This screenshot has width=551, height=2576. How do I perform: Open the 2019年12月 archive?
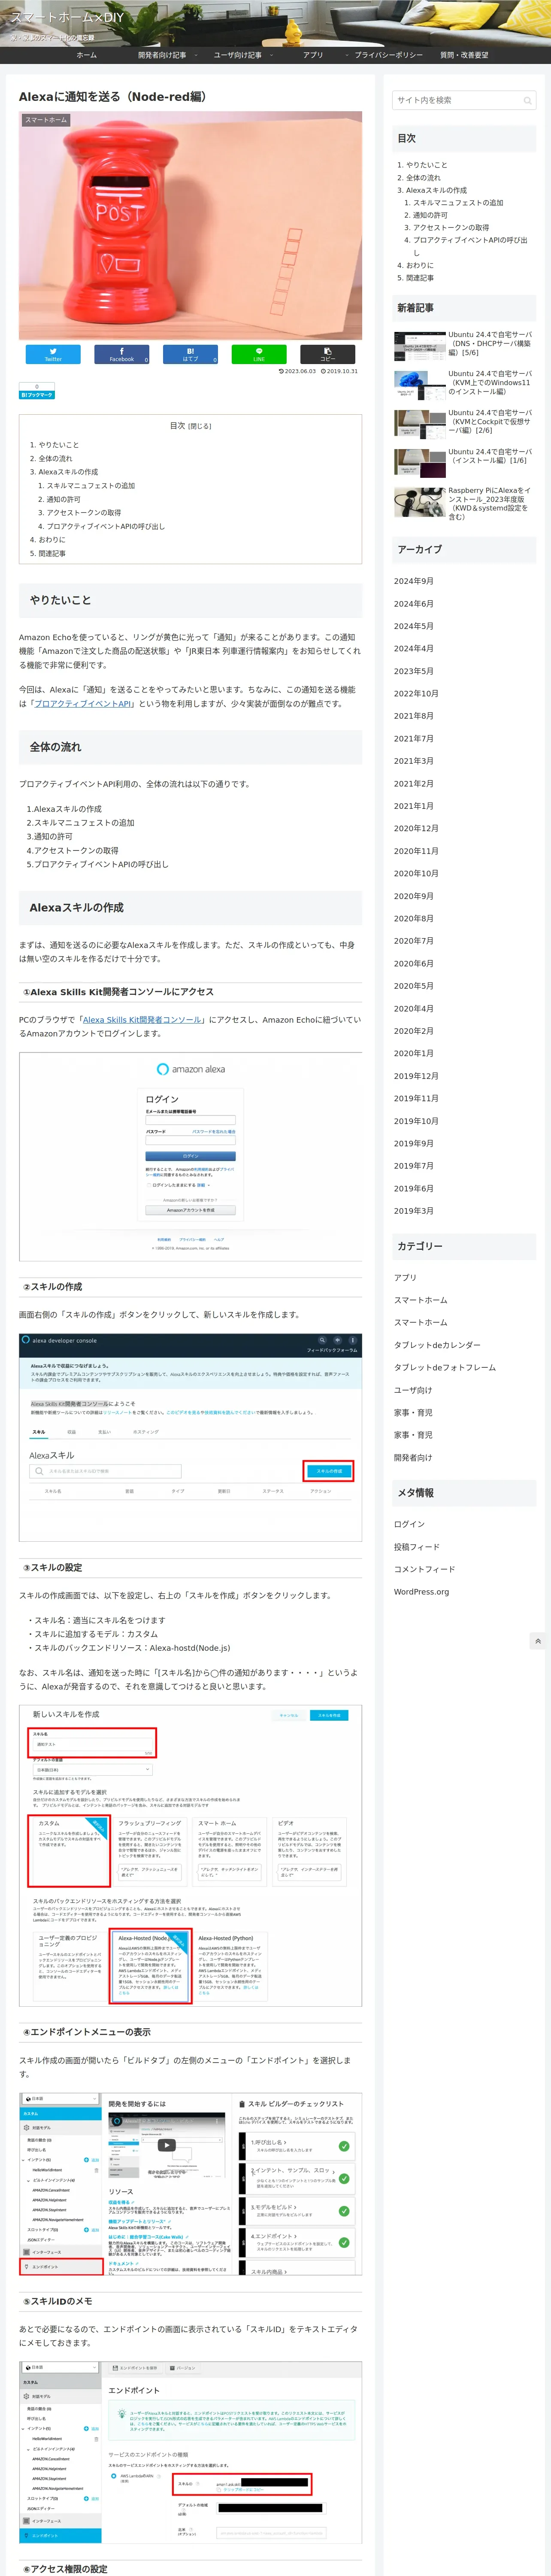[416, 1076]
